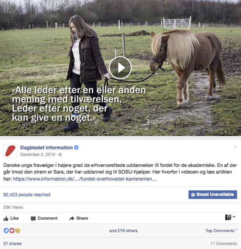241x249 pixels.
Task: Click the sad face reaction emoji
Action: tap(17, 230)
